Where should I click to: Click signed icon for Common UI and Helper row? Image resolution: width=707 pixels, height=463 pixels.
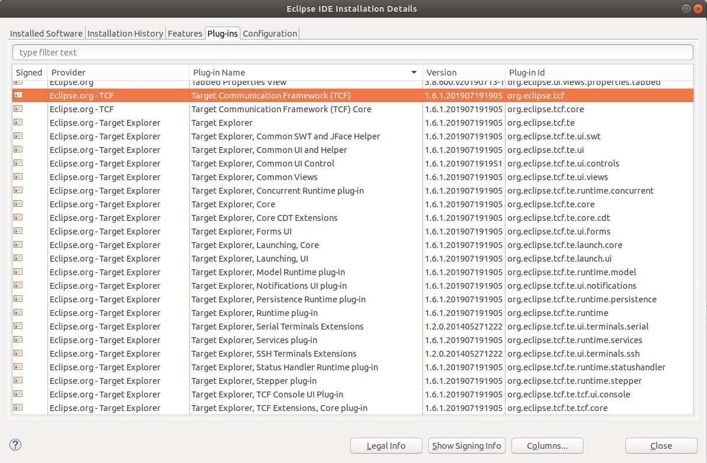click(18, 149)
